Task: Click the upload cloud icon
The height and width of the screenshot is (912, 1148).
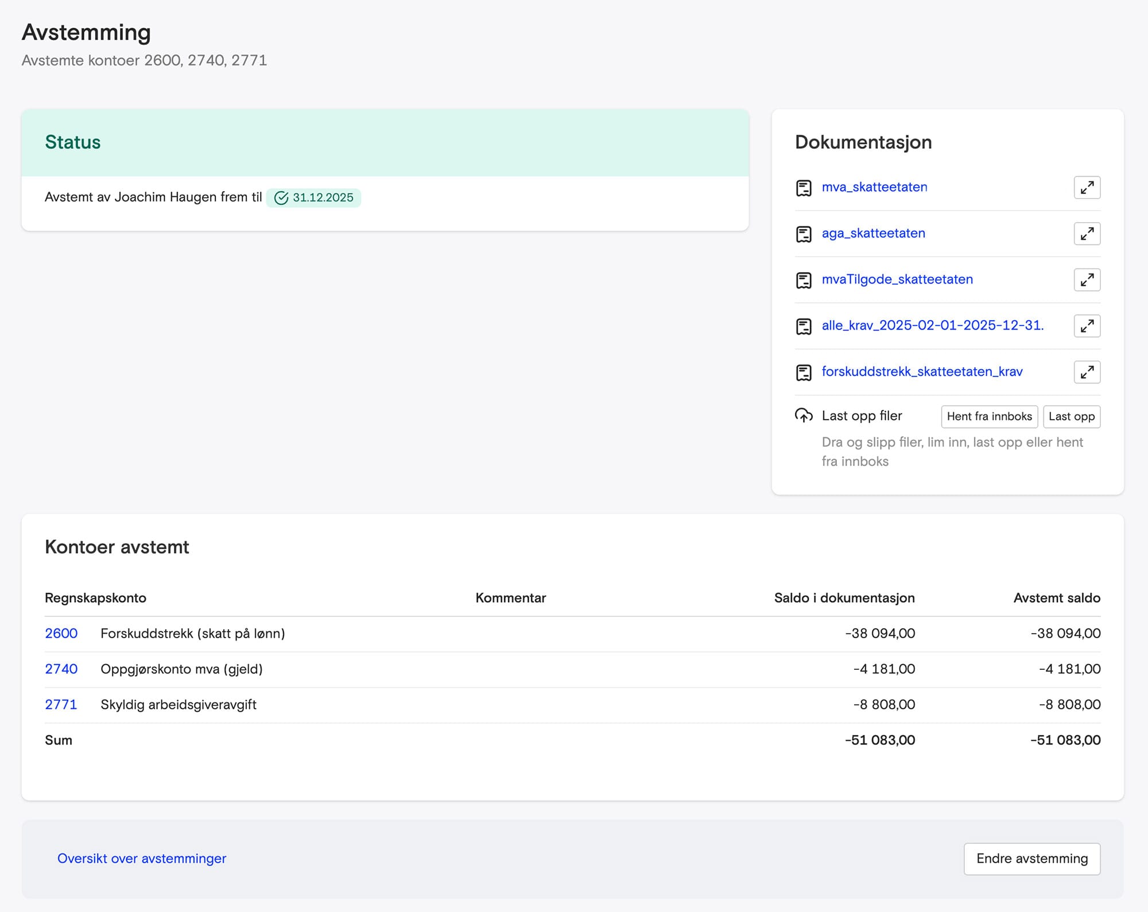Action: [804, 416]
